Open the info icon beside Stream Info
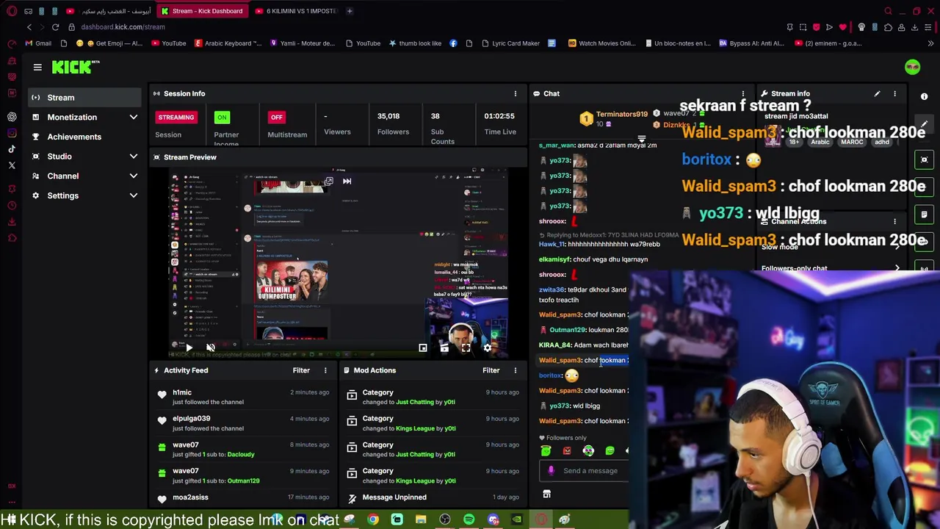The image size is (940, 529). point(924,96)
